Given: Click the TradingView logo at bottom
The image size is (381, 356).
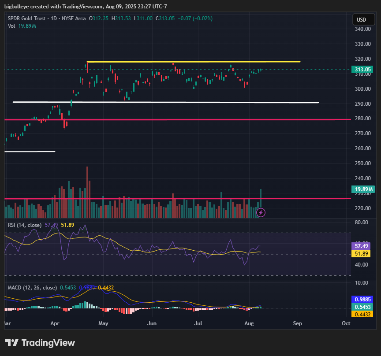Looking at the screenshot, I should (x=40, y=343).
